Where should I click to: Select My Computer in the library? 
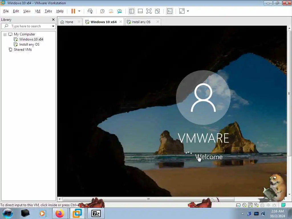[x=25, y=34]
